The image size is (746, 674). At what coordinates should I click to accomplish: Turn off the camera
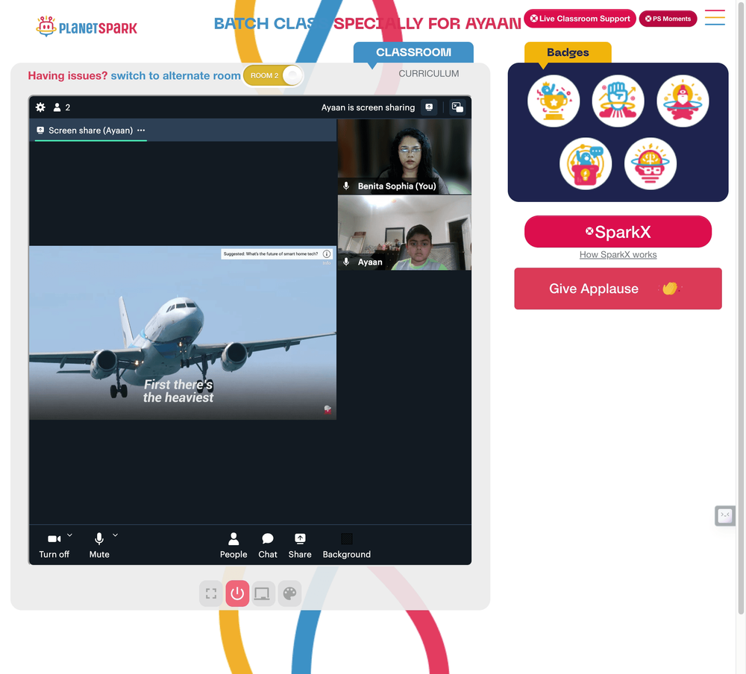coord(54,545)
